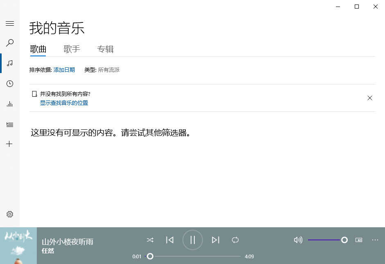Image resolution: width=385 pixels, height=264 pixels.
Task: Click the song title 山外小楼夜听雨
Action: coord(68,242)
